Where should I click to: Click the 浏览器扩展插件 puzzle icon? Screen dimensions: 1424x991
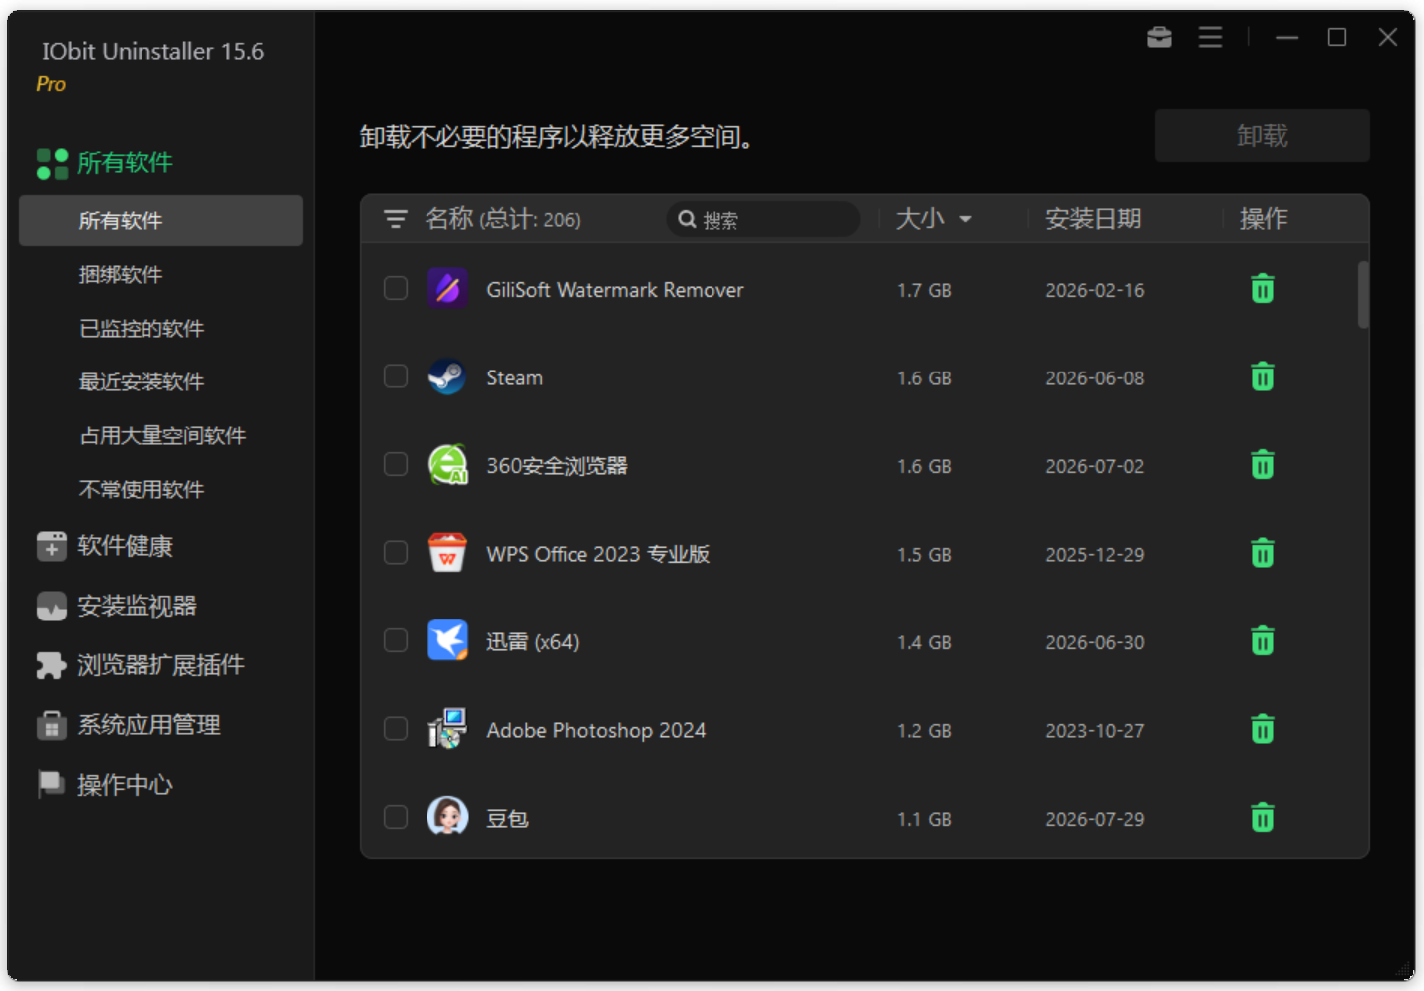coord(52,665)
